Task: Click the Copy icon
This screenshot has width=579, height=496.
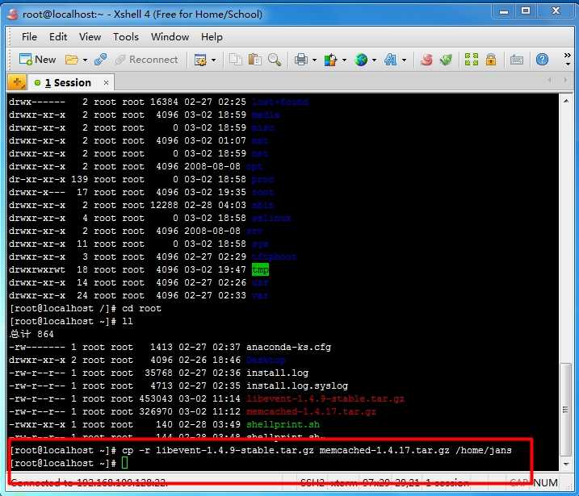Action: pos(235,60)
